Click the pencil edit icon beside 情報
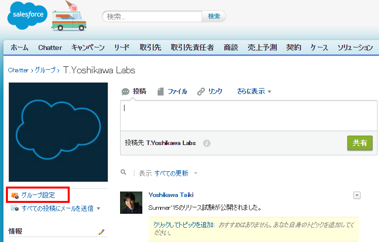Viewport: 379px width, 242px height. pos(101,232)
